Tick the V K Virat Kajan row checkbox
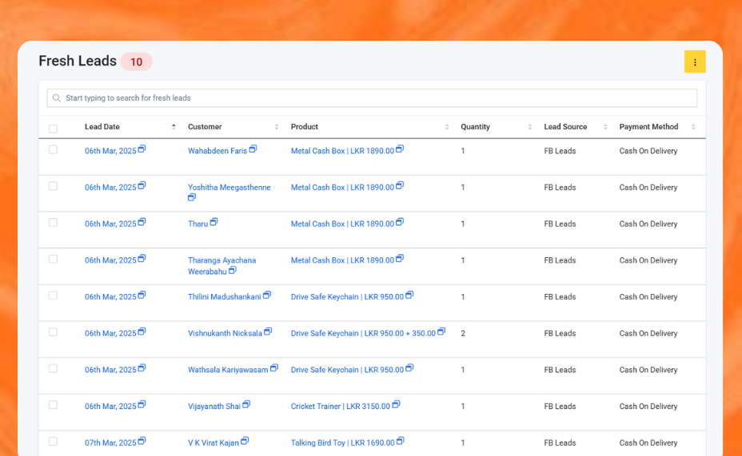 pyautogui.click(x=53, y=442)
